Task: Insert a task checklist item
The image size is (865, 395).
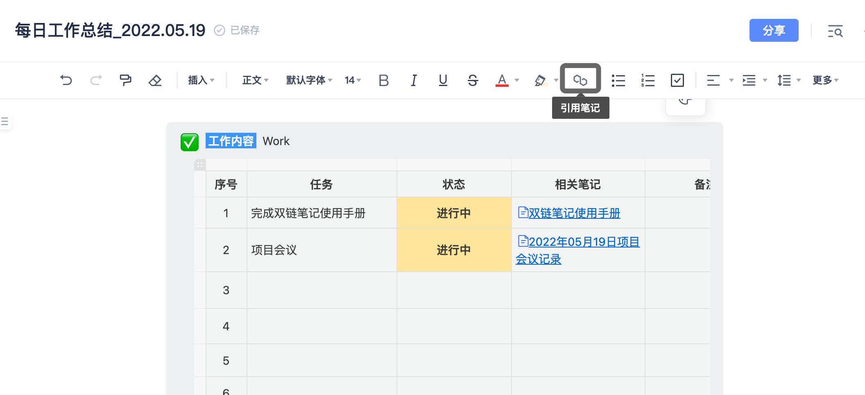Action: (677, 80)
